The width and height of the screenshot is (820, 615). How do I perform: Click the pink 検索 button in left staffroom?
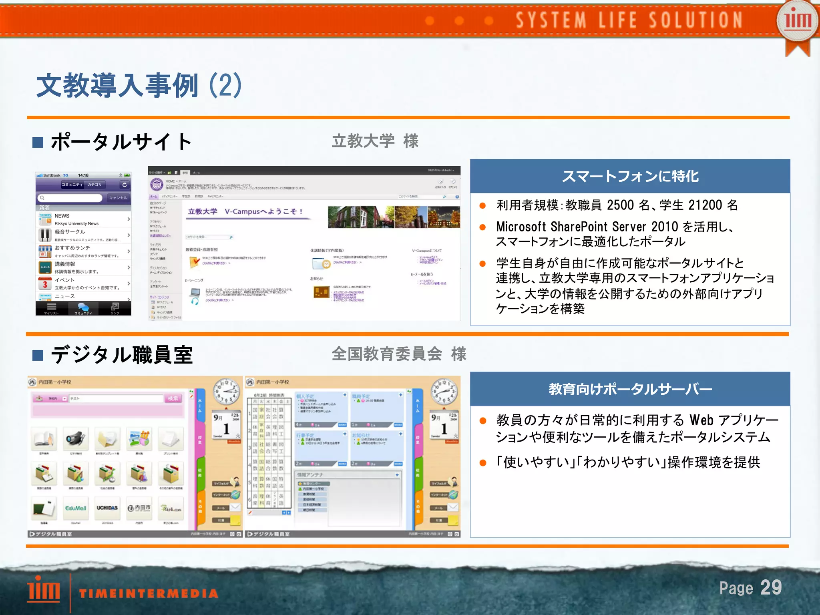pyautogui.click(x=173, y=398)
